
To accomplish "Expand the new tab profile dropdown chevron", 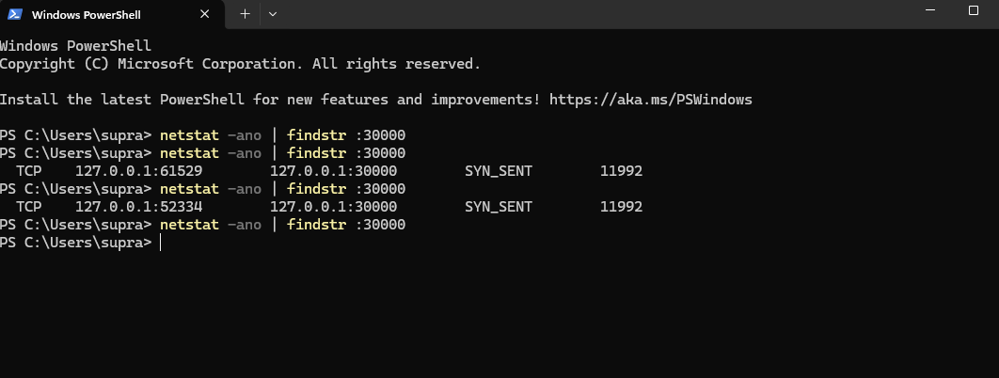I will point(273,14).
